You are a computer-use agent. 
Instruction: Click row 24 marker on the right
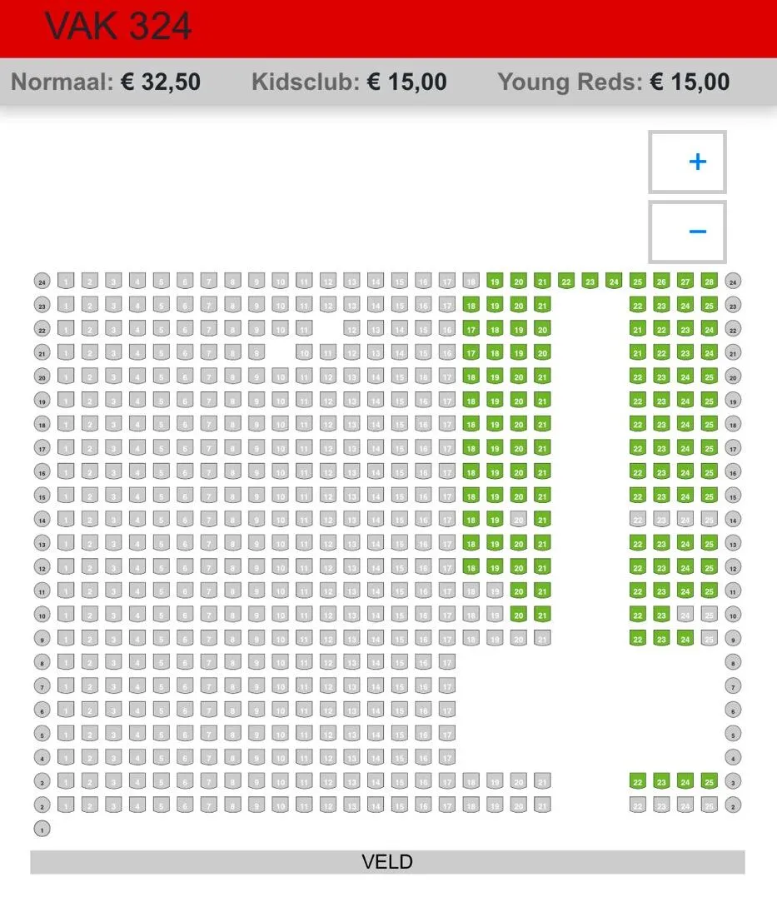click(x=733, y=282)
